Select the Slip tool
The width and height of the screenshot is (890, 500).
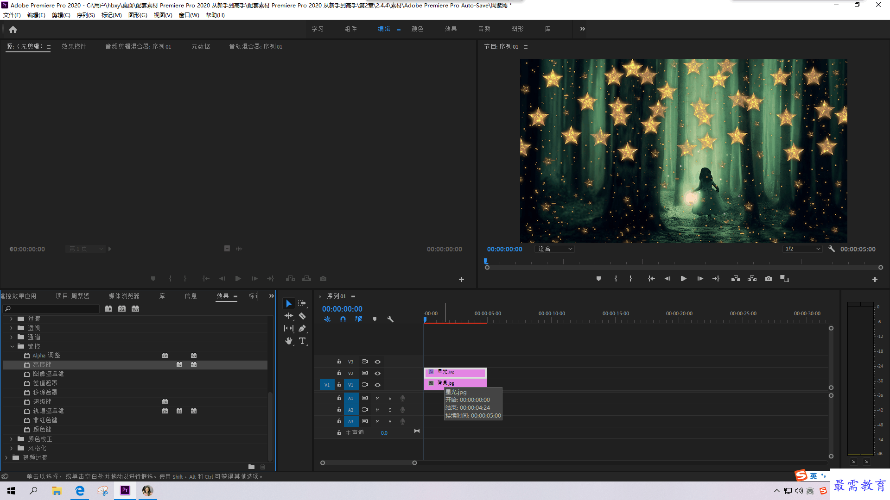tap(289, 328)
